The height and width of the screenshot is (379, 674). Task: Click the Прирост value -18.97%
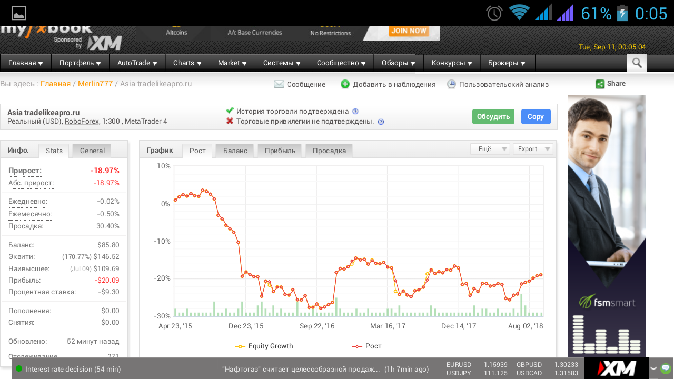pos(104,171)
